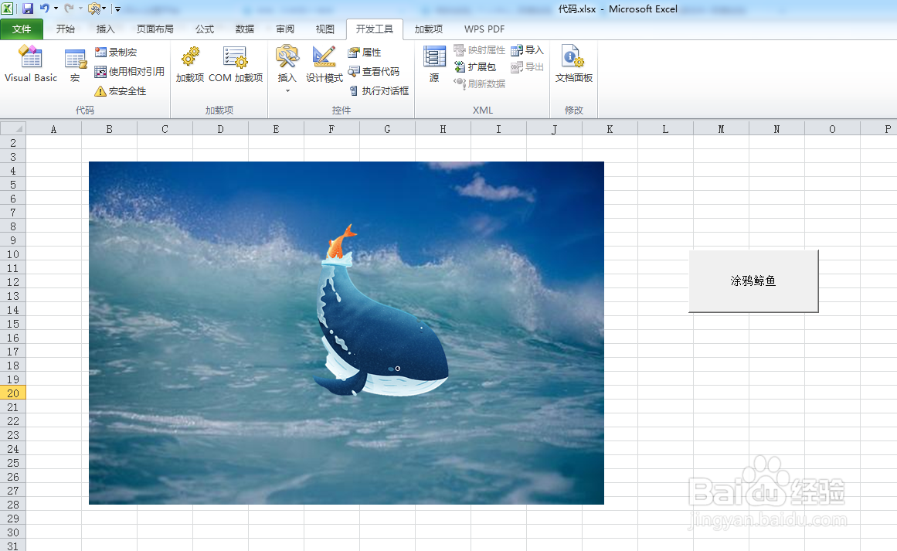Click 查看代码 view code
This screenshot has height=551, width=897.
pyautogui.click(x=374, y=72)
